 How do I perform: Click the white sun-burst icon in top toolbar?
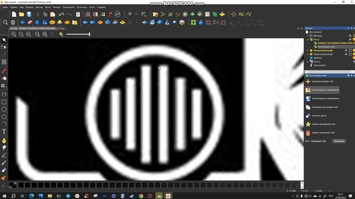(x=185, y=14)
